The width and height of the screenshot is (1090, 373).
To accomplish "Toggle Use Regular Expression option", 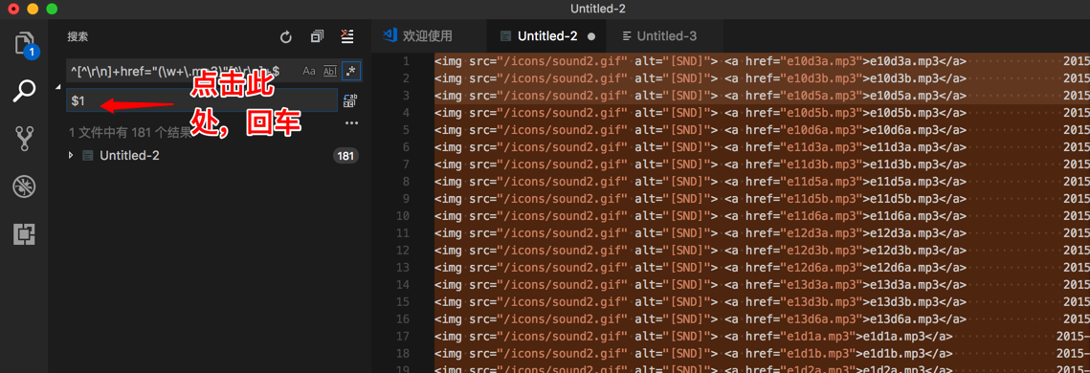I will (352, 71).
